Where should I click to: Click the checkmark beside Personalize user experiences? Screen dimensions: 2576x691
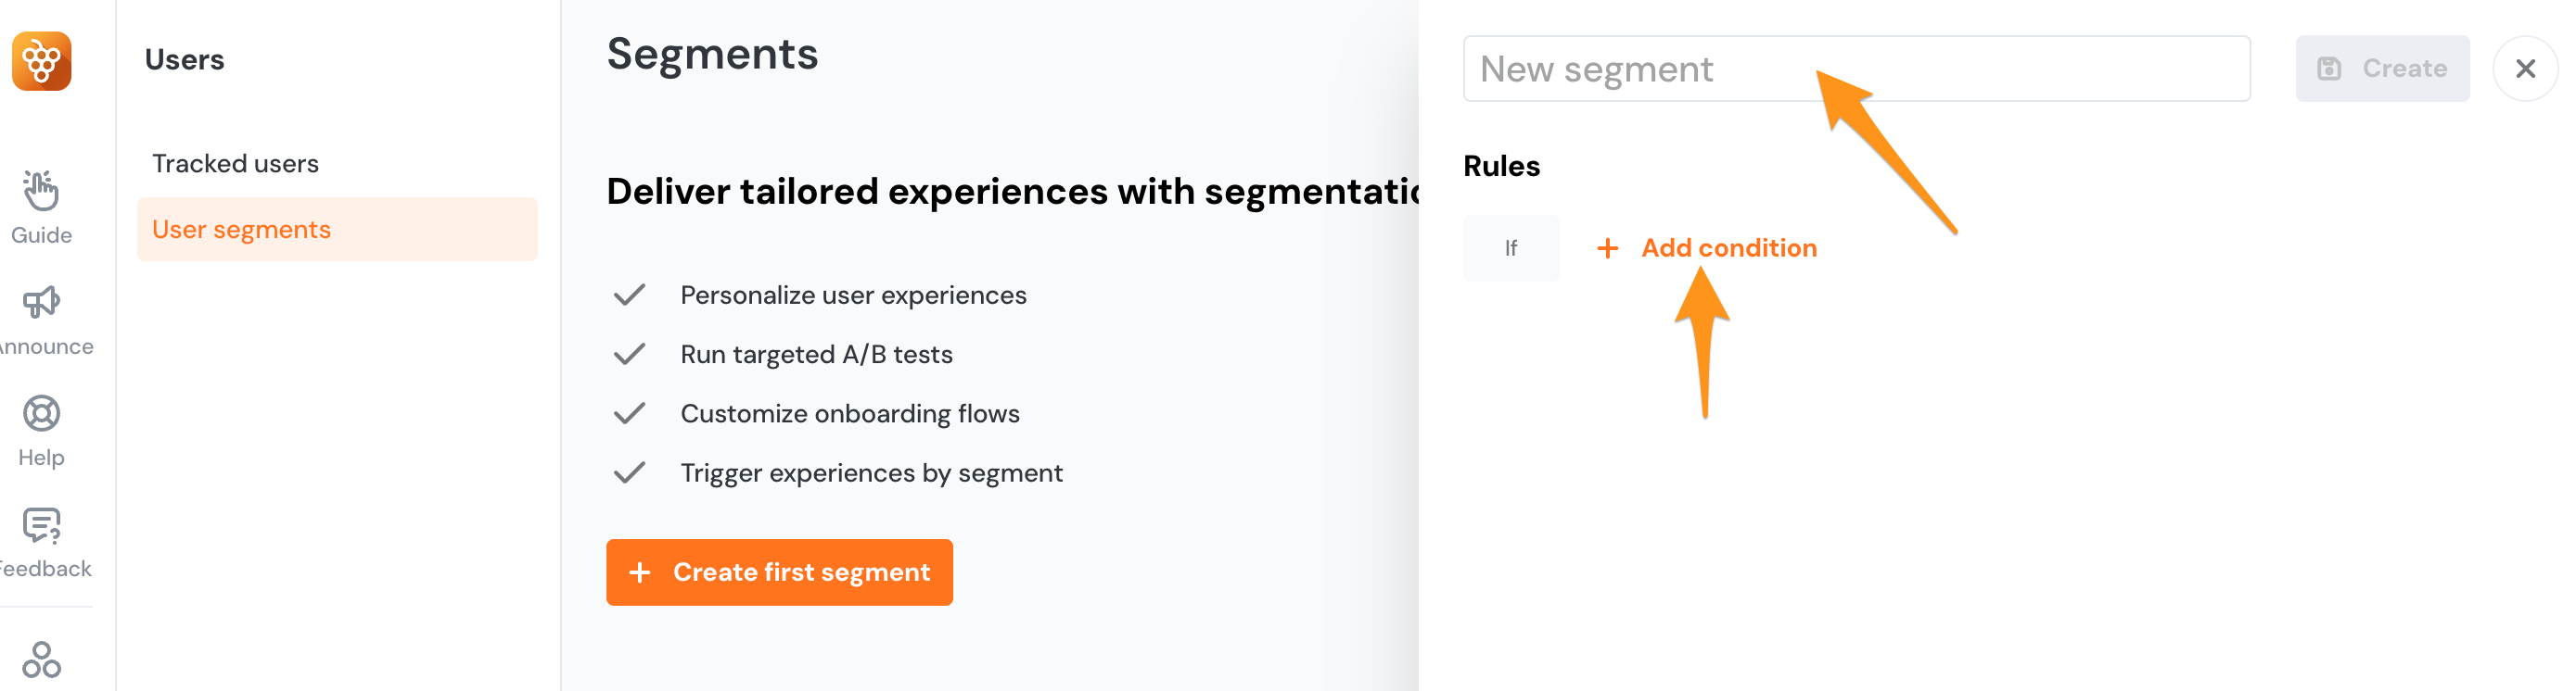629,295
